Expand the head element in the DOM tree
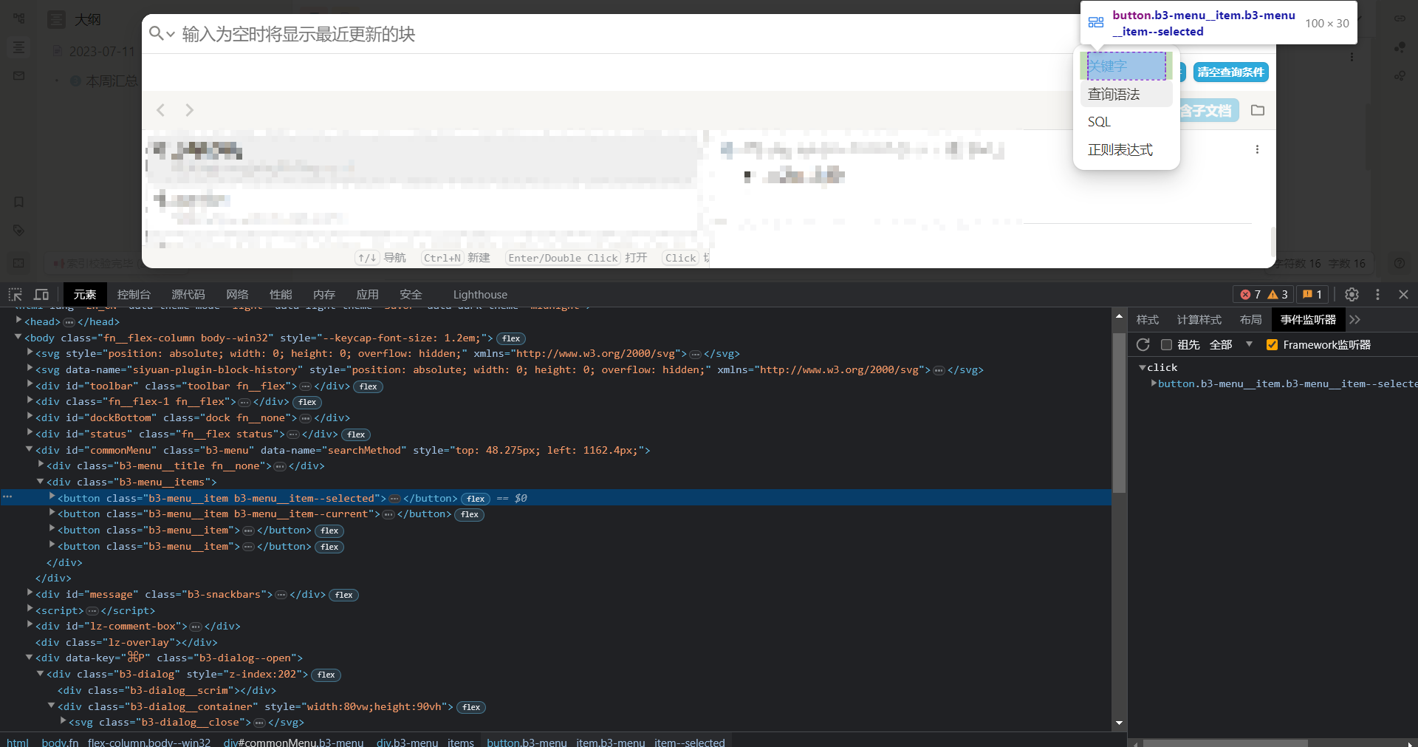This screenshot has height=747, width=1418. 18,321
